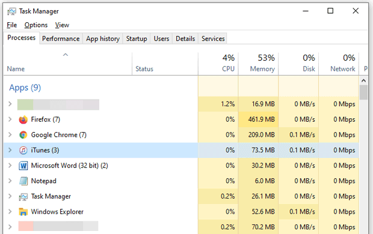The image size is (373, 234).
Task: Click the 30.2 MB memory cell
Action: 258,166
